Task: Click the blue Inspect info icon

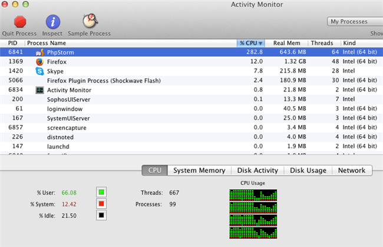Action: pos(53,22)
